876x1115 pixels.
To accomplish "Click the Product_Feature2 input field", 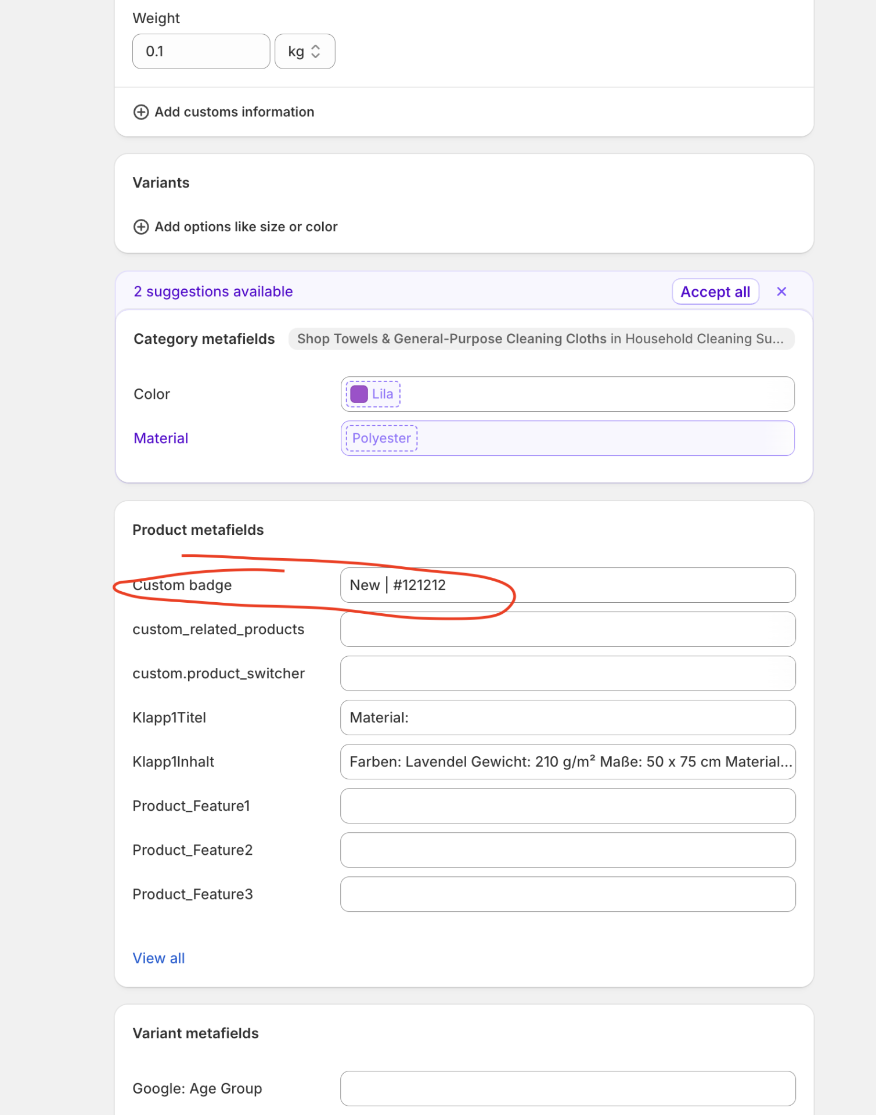I will [x=567, y=850].
